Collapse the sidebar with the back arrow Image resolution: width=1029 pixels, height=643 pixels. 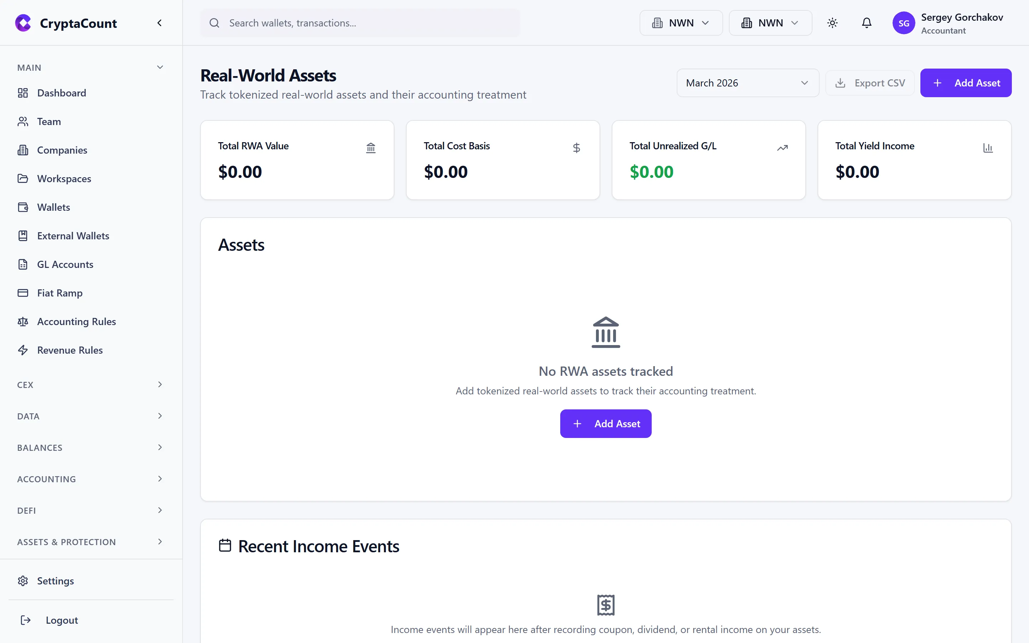coord(159,23)
